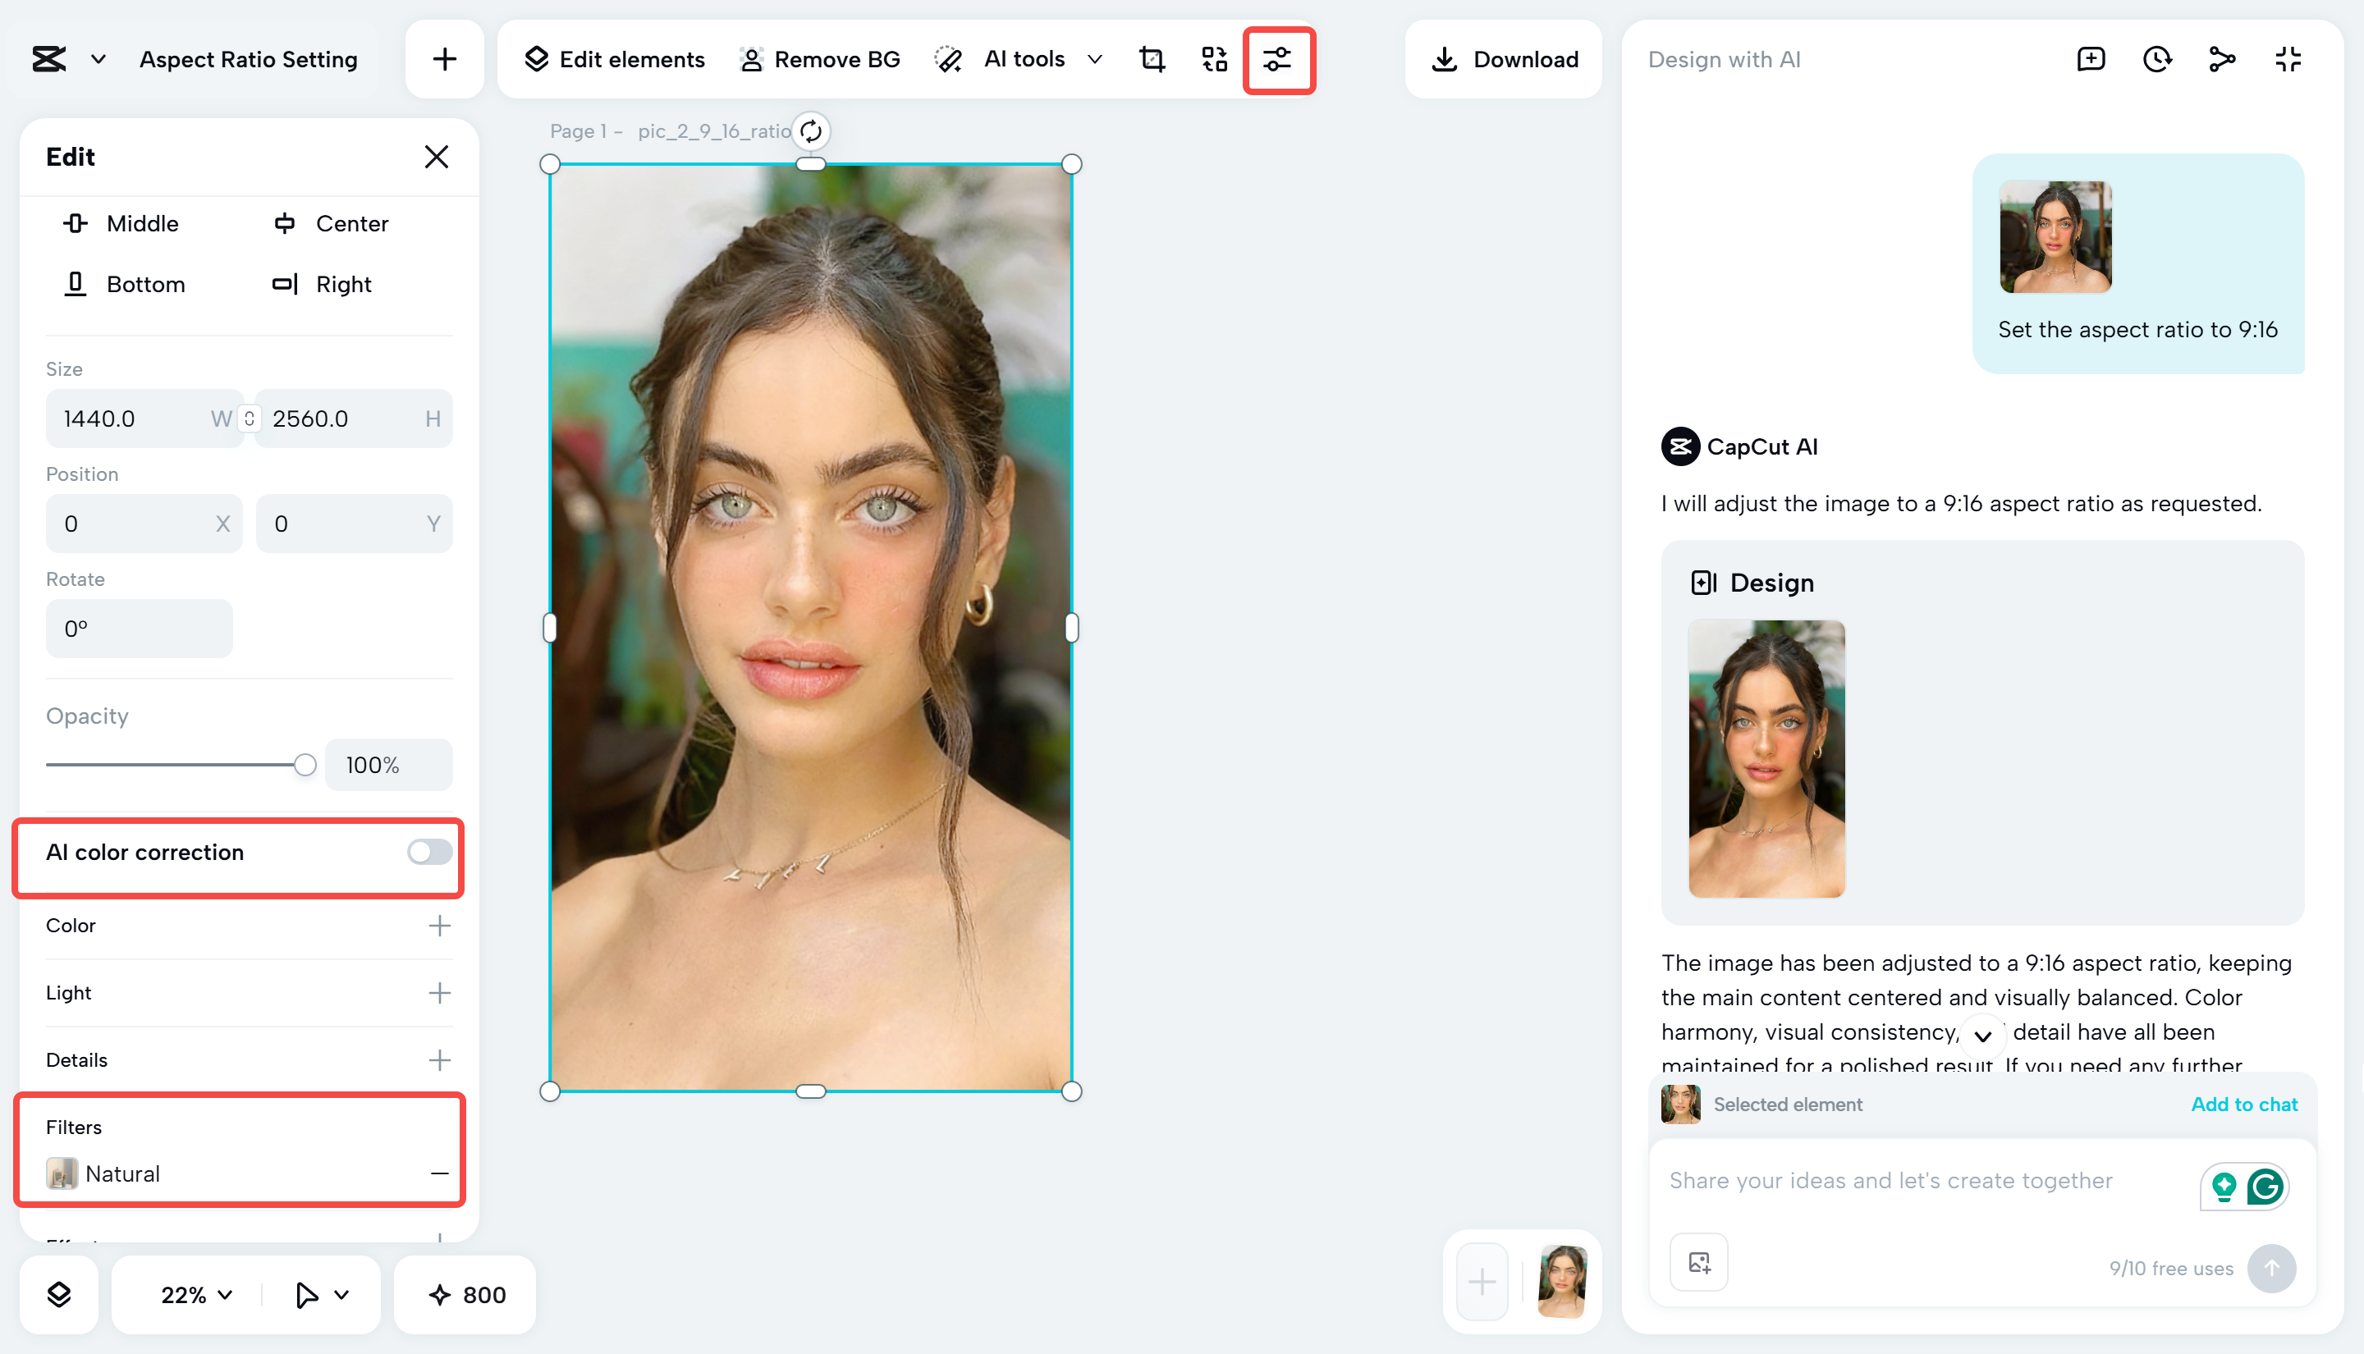This screenshot has height=1354, width=2364.
Task: Enable AI color correction toggle
Action: point(429,852)
